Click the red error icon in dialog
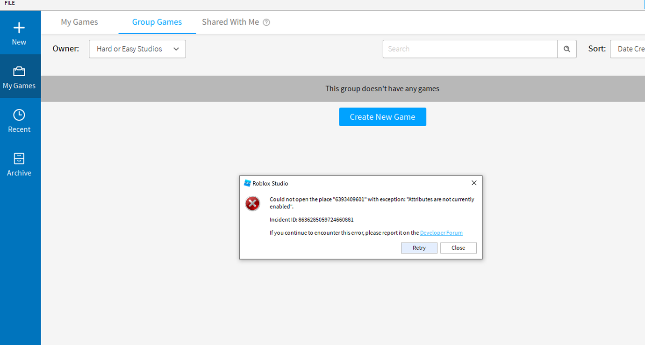Viewport: 645px width, 345px height. click(252, 203)
